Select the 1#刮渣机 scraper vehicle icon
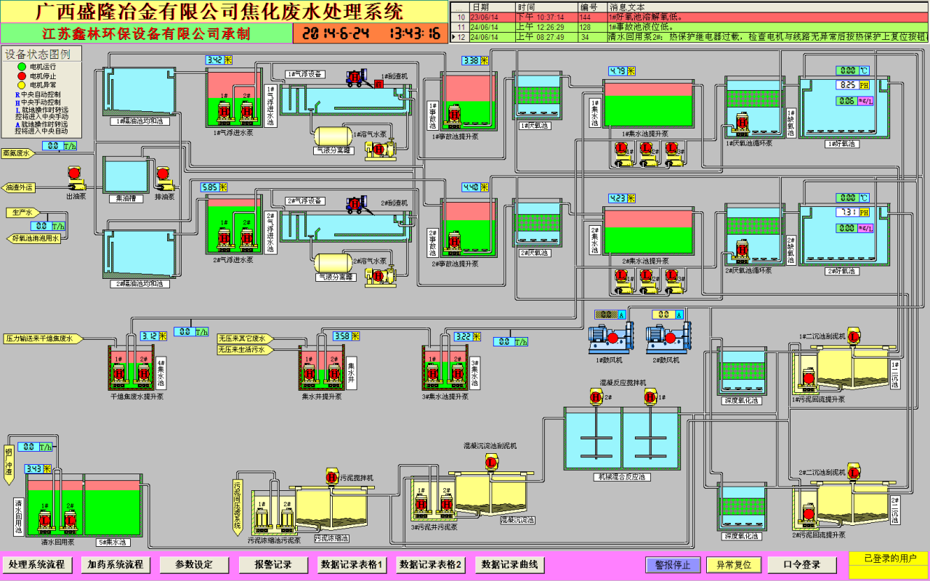The width and height of the screenshot is (930, 581). (356, 78)
